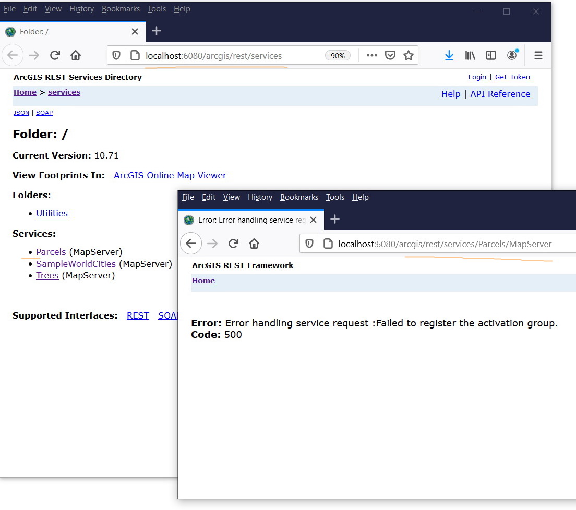Open the Bookmarks menu in top window
576x510 pixels.
121,9
